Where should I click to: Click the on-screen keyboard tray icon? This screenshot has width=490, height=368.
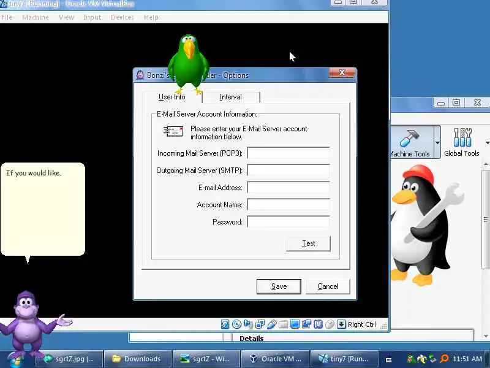pos(389,359)
